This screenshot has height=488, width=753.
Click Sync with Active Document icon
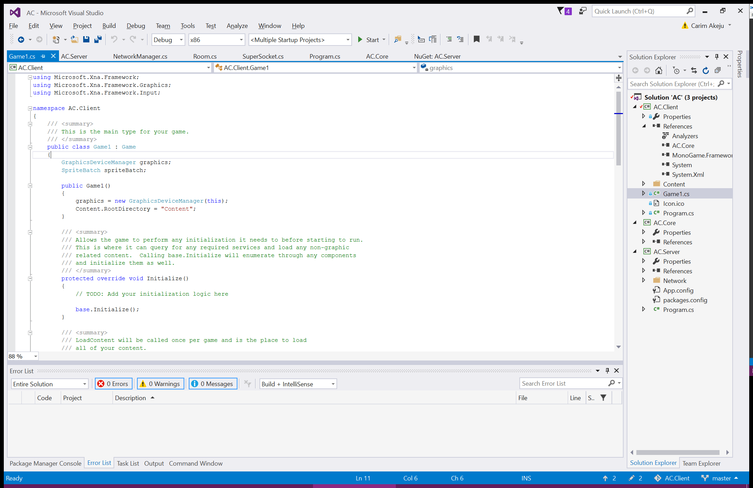[x=694, y=71]
